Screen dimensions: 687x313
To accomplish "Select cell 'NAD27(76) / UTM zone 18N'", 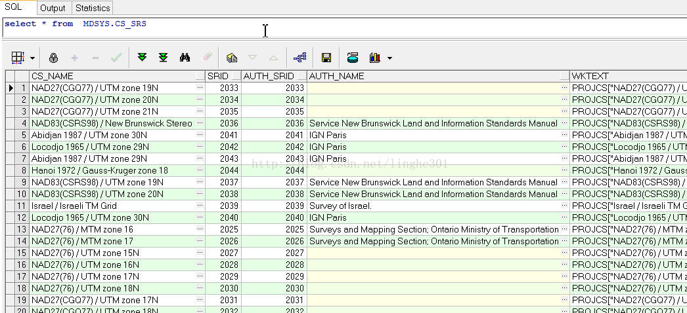I will point(112,289).
